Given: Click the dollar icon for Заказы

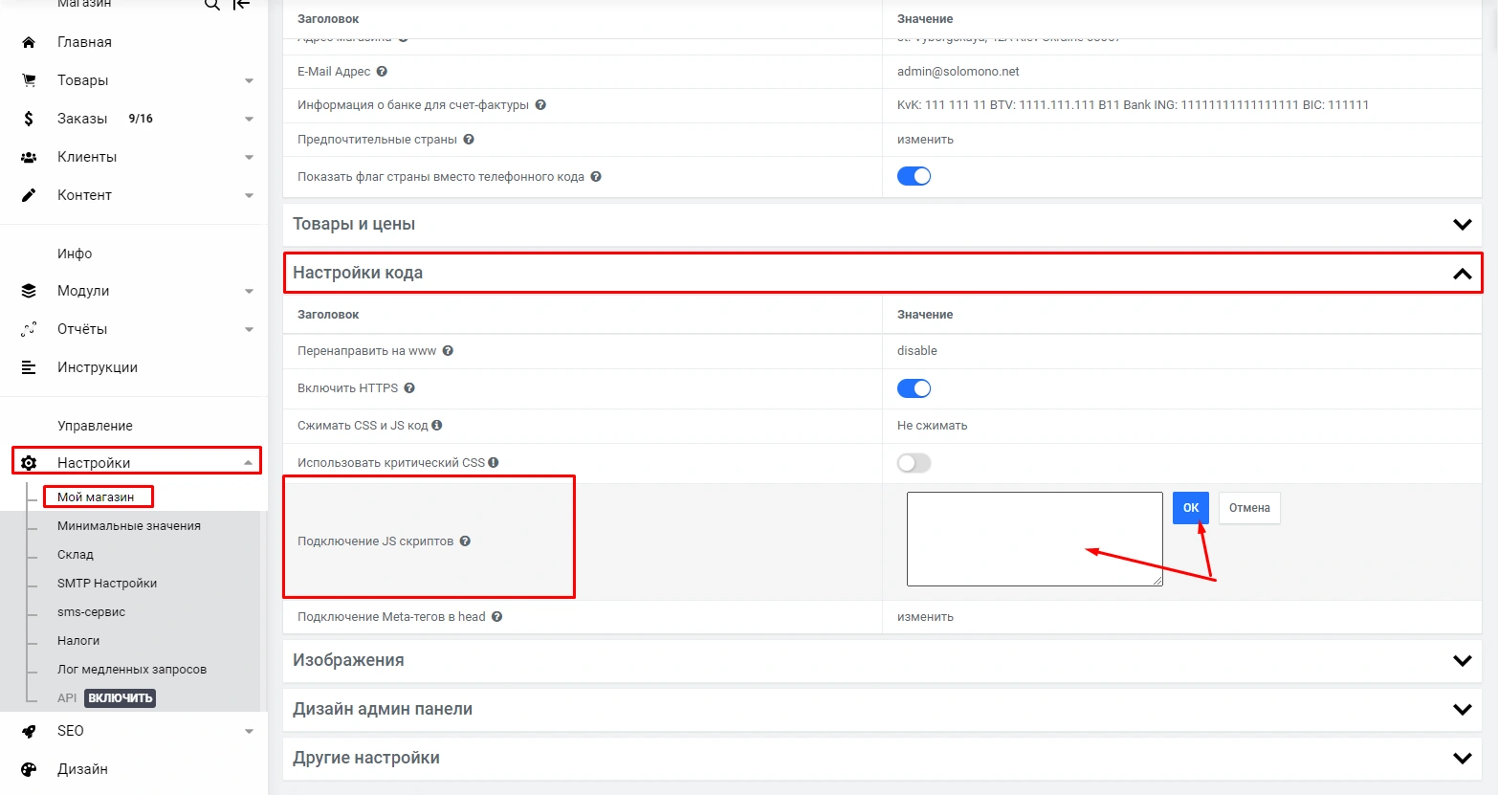Looking at the screenshot, I should (x=29, y=119).
